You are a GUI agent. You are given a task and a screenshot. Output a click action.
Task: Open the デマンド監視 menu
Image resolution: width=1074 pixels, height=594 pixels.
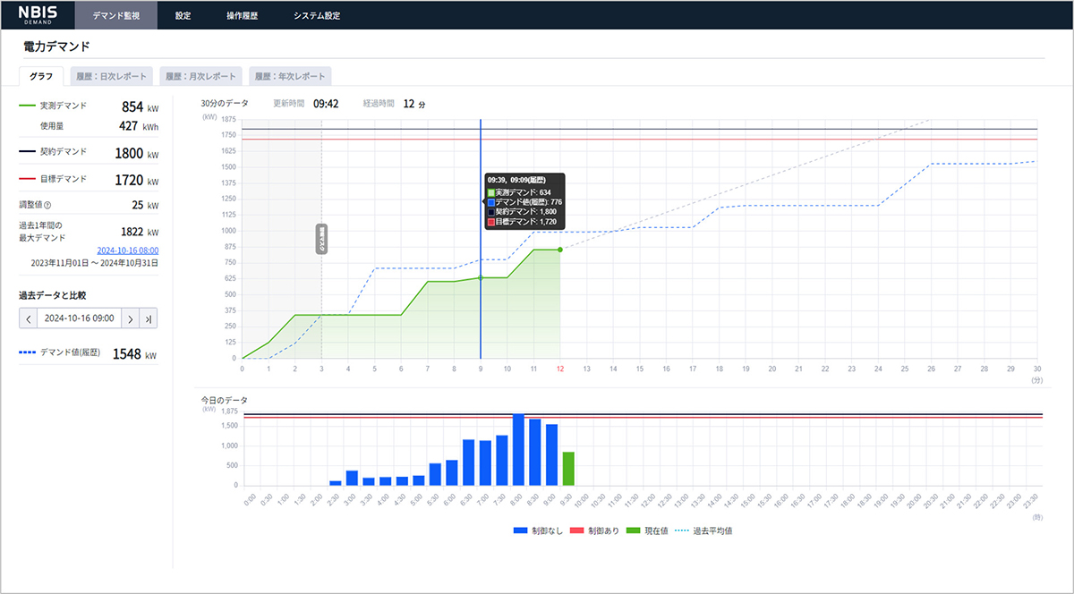115,15
